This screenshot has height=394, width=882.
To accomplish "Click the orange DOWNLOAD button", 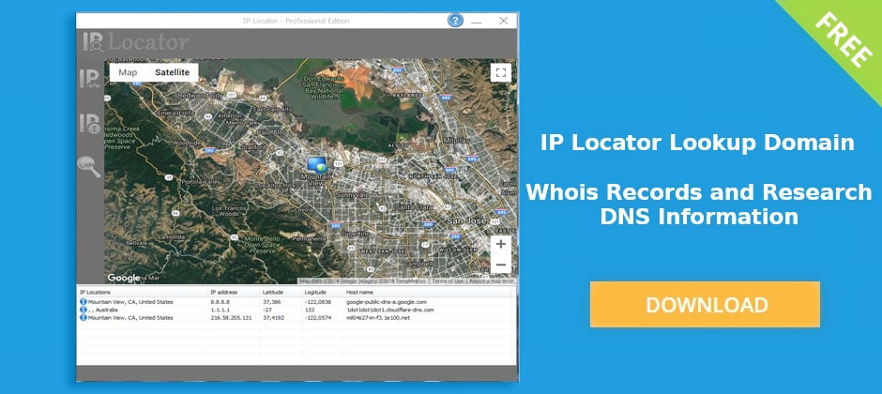I will coord(705,304).
